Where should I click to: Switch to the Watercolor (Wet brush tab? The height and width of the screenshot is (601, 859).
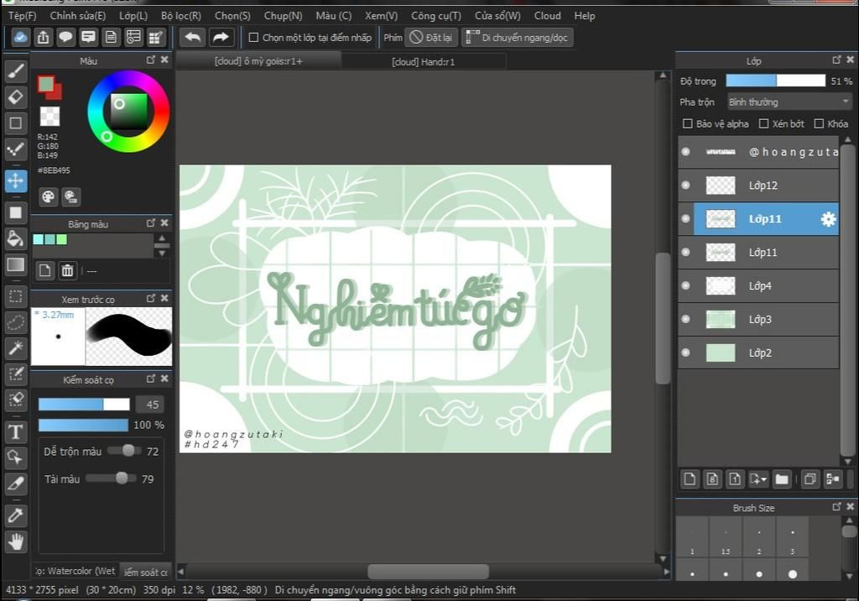tap(75, 571)
